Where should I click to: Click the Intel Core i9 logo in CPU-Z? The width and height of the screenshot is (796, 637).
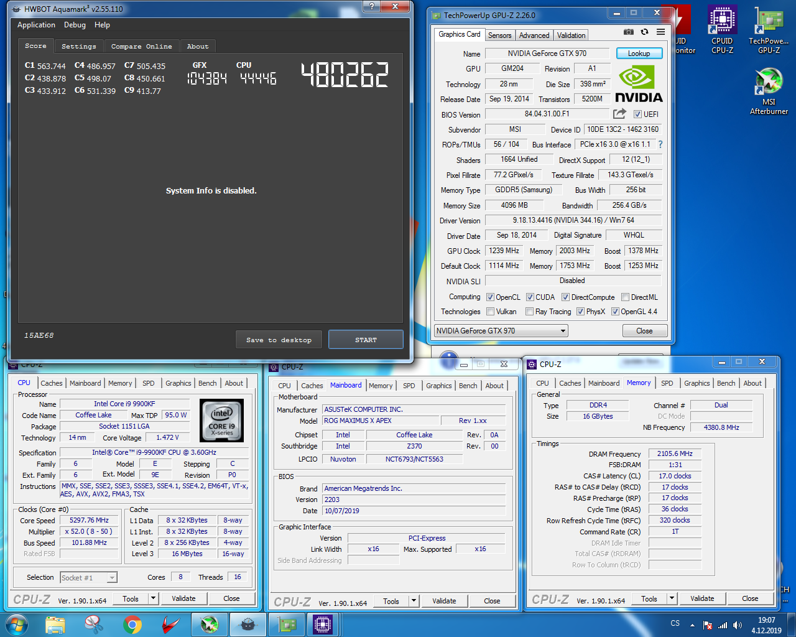222,421
